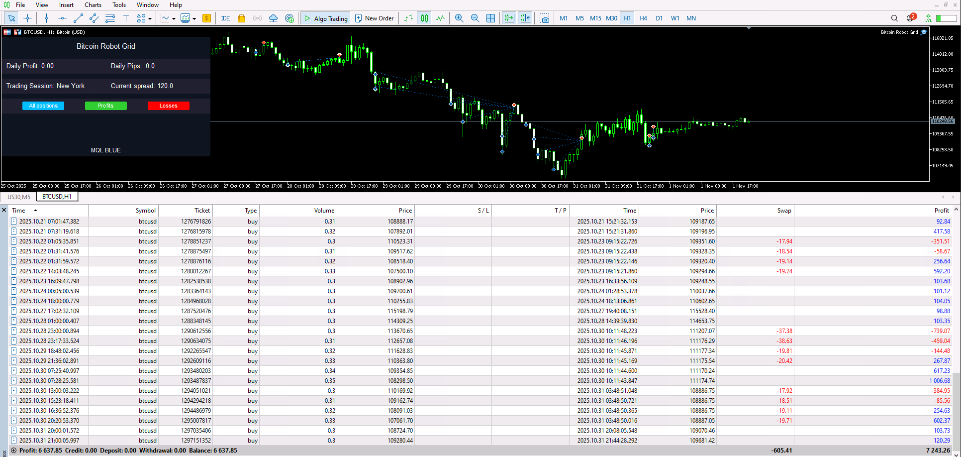Click the chart shift triangle marker
Image resolution: width=961 pixels, height=457 pixels.
coord(749,28)
